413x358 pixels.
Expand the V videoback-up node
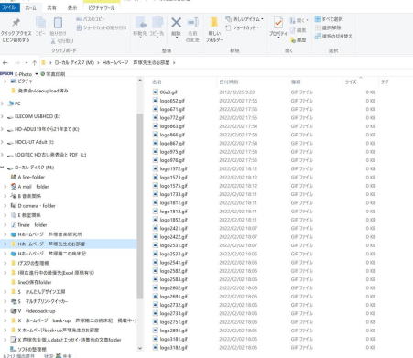pos(5,311)
